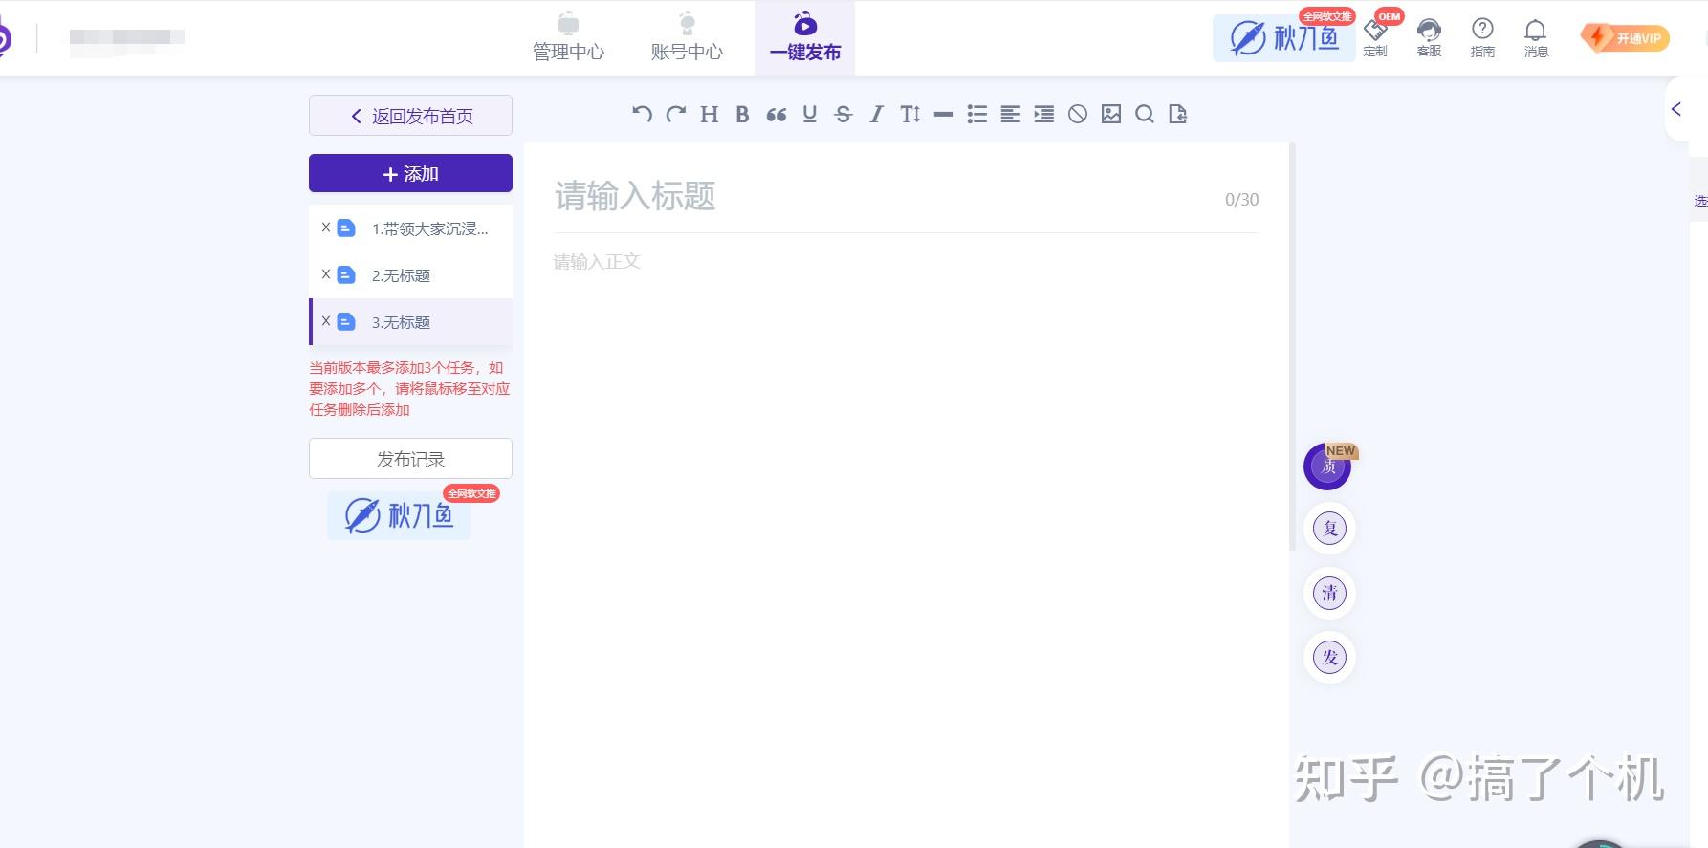The width and height of the screenshot is (1708, 848).
Task: Open 发布记录 publish history
Action: click(x=410, y=459)
